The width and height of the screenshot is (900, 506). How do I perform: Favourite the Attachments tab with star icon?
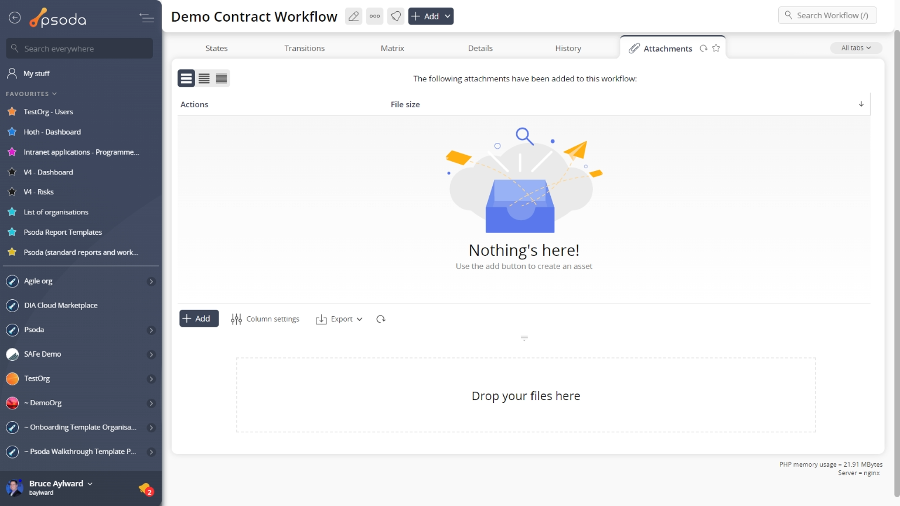tap(716, 49)
